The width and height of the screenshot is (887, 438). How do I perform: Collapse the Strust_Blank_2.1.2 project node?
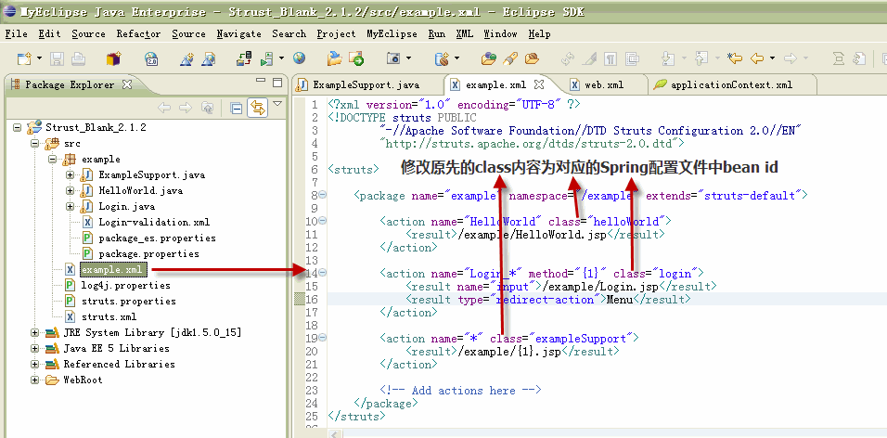(x=18, y=127)
